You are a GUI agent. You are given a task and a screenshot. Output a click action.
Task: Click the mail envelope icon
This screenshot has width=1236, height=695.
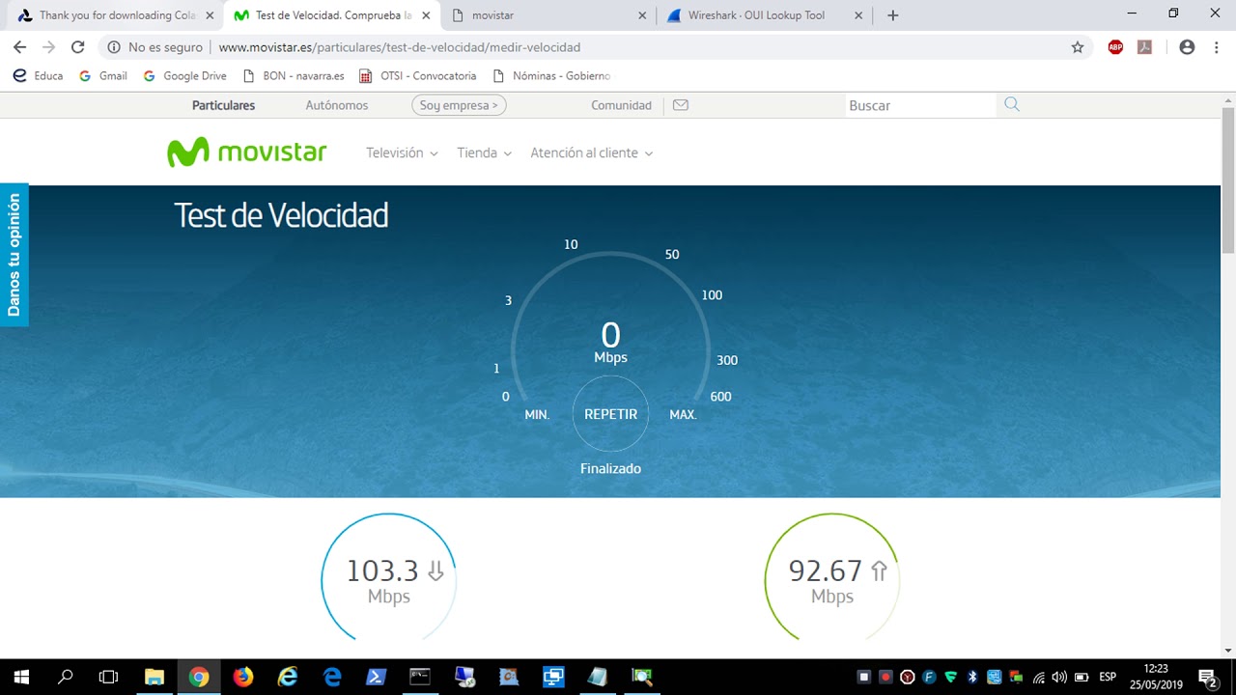pyautogui.click(x=681, y=105)
